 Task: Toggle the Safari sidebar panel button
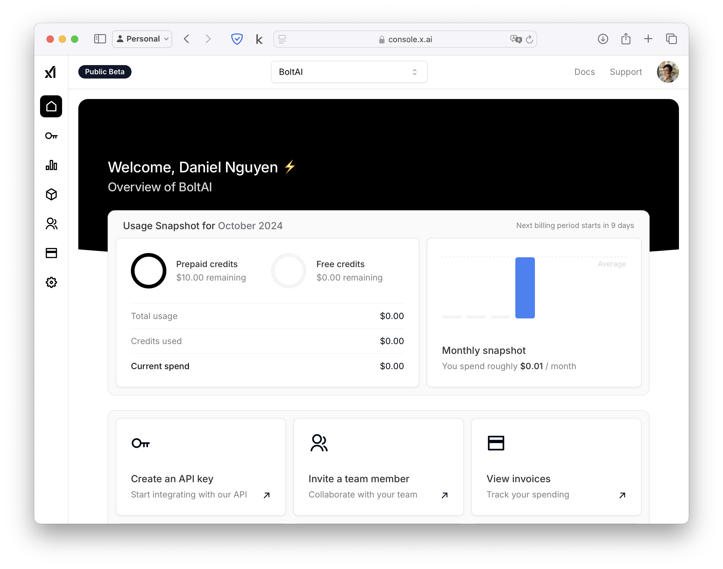[100, 39]
